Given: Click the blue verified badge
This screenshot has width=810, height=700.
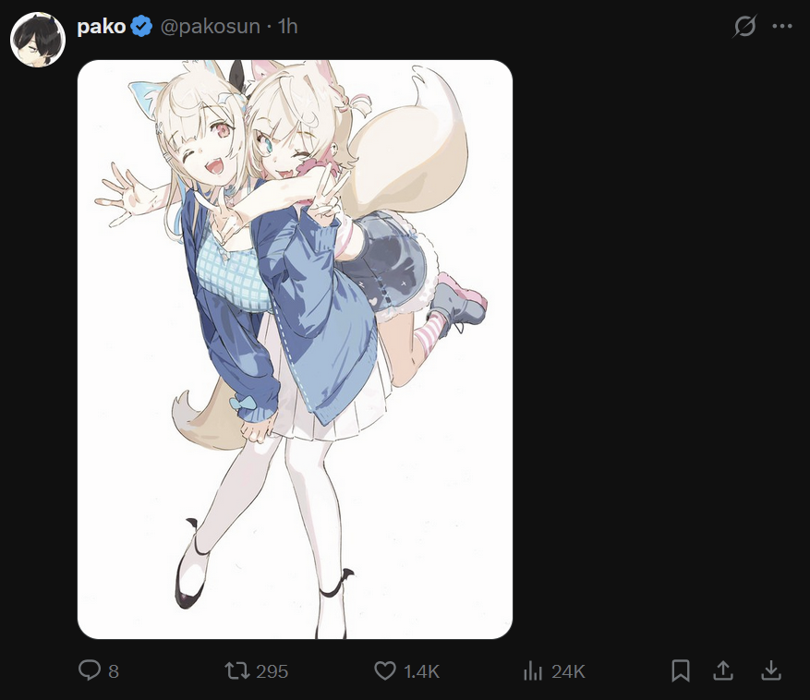Looking at the screenshot, I should coord(141,27).
